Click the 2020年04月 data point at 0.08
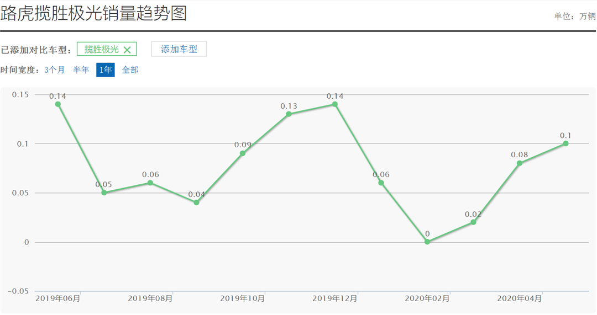Viewport: 597px width, 315px height. 520,163
